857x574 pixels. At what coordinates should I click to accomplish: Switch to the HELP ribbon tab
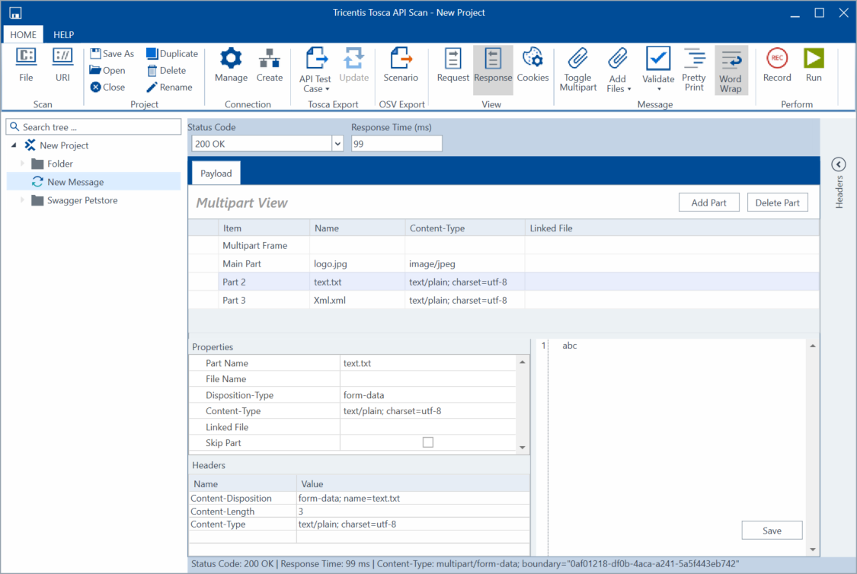[63, 35]
